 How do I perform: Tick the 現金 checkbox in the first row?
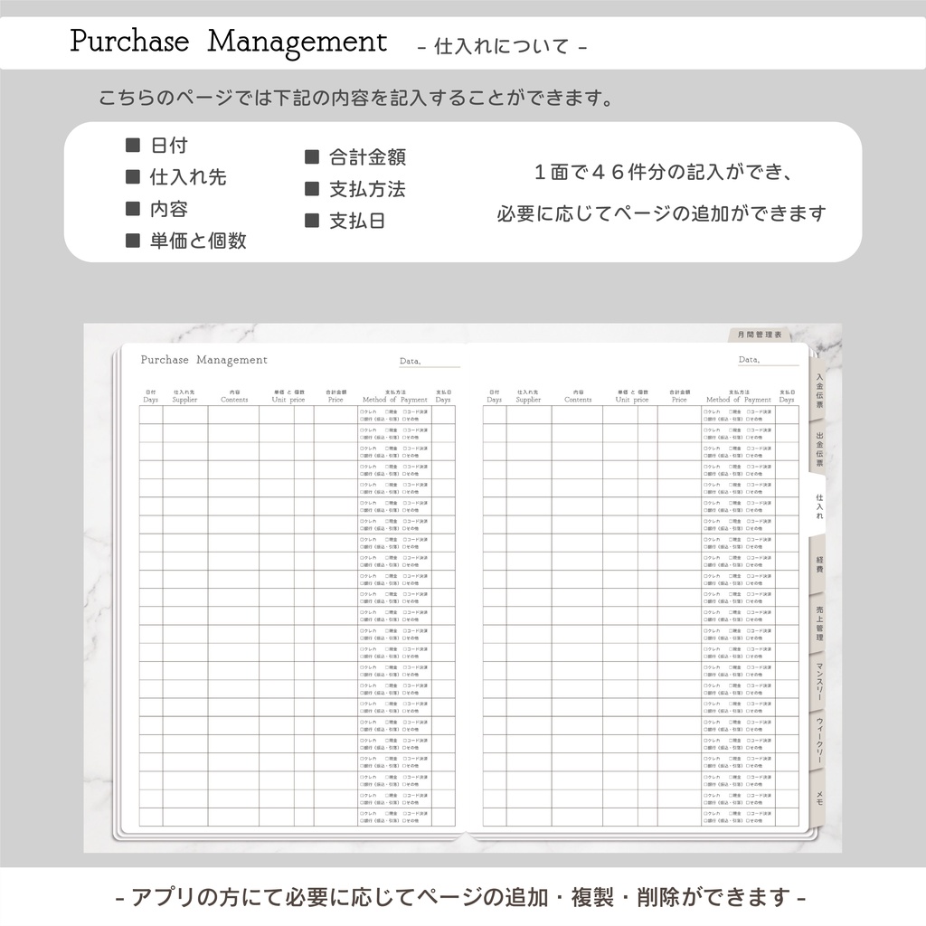coord(388,411)
